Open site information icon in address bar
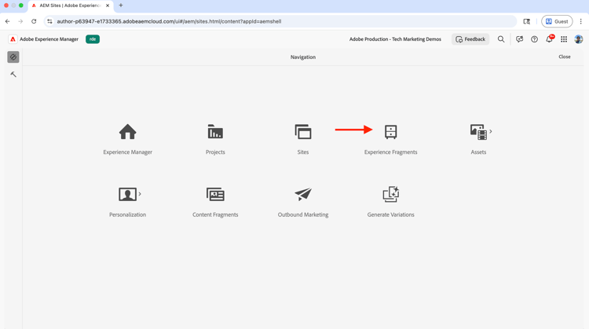This screenshot has width=589, height=329. point(49,21)
